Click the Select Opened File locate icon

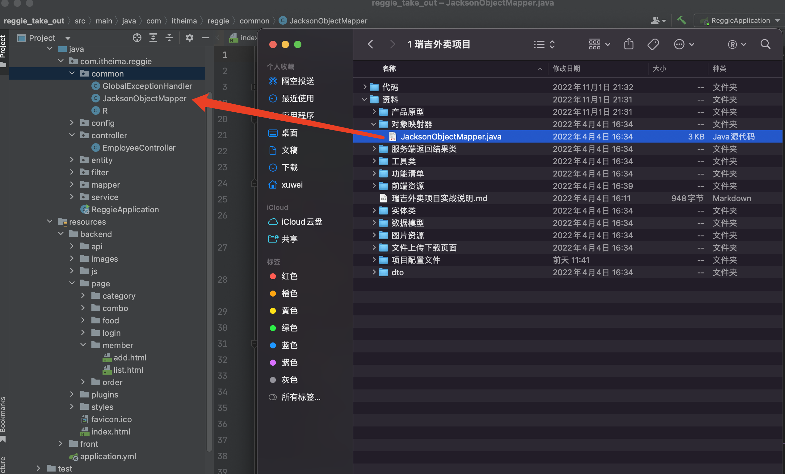click(137, 38)
